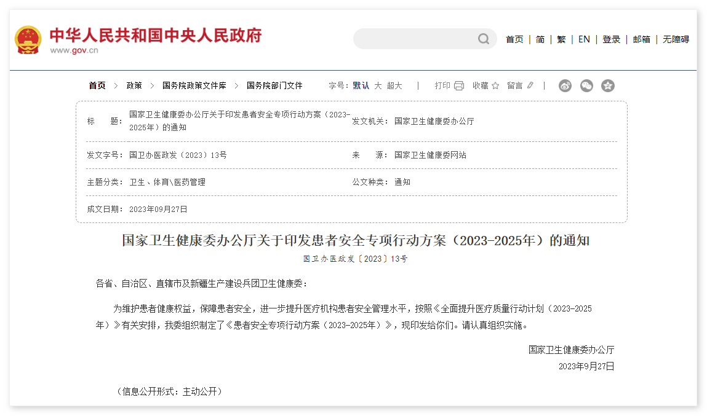Switch to traditional Chinese with 繁
Screen dimensions: 707x416
tap(561, 39)
